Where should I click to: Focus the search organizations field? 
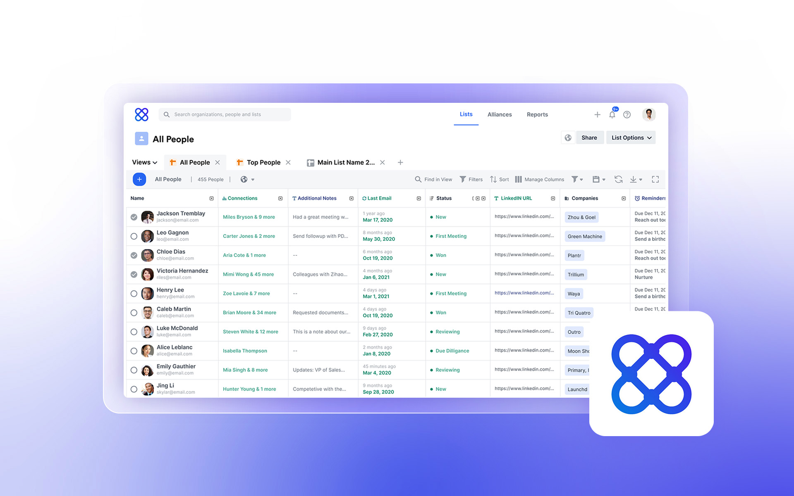(x=225, y=115)
